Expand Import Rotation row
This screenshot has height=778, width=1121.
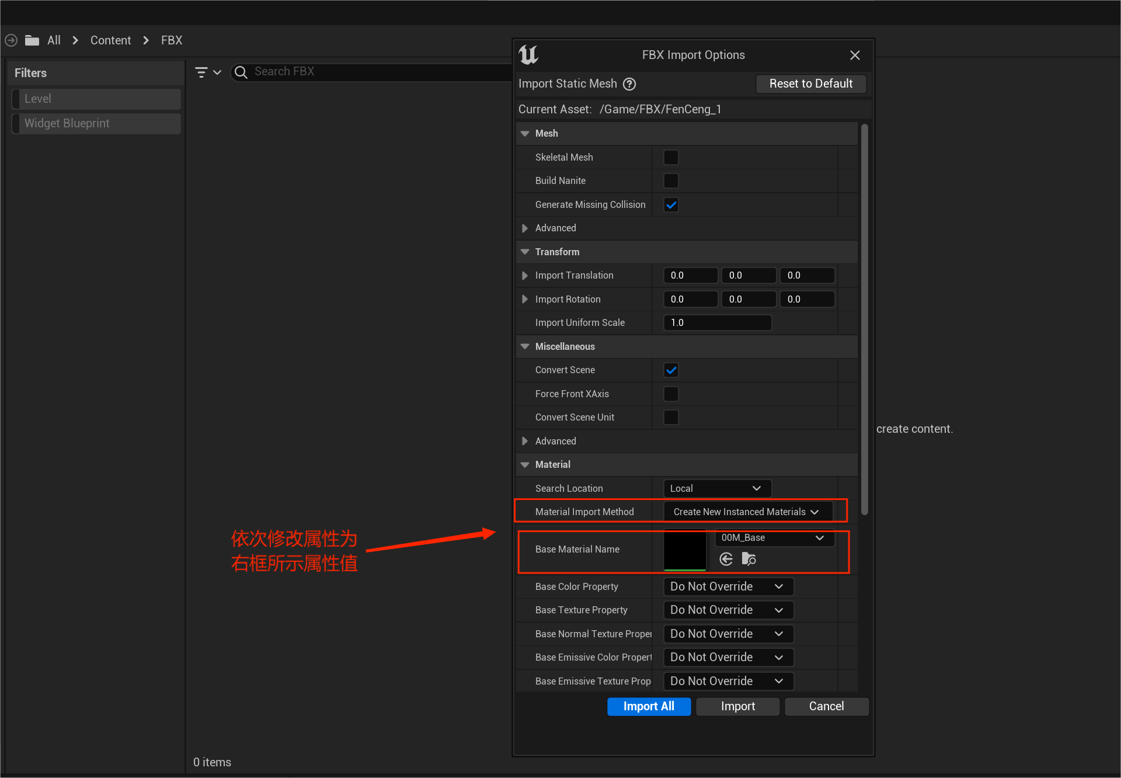(525, 300)
